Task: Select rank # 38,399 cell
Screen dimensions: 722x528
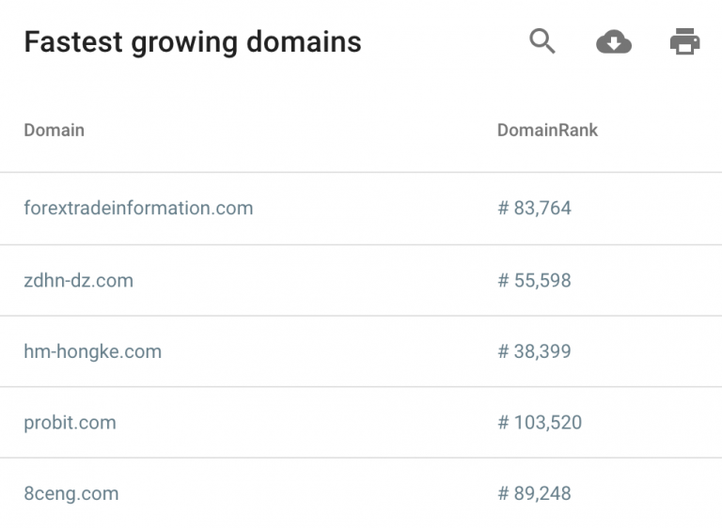Action: 535,351
